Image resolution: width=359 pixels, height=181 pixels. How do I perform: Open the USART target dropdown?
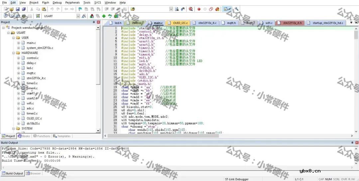pyautogui.click(x=78, y=16)
